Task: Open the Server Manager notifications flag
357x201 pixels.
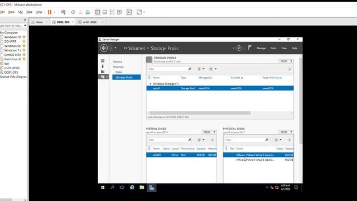Action: (250, 48)
